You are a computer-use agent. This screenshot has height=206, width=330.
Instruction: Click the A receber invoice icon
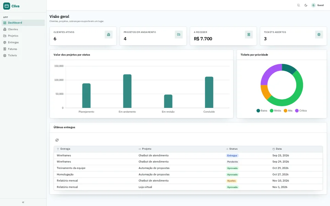[249, 34]
